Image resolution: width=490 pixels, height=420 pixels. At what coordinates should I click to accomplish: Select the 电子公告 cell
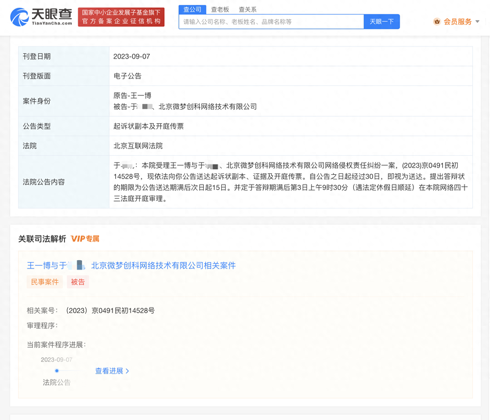coord(291,76)
